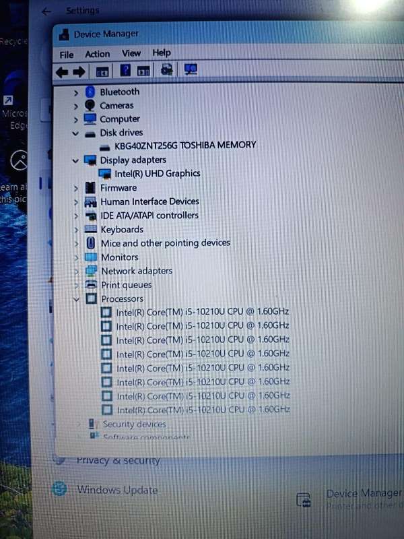Click the Display adapters icon
Image resolution: width=404 pixels, height=539 pixels.
(90, 160)
